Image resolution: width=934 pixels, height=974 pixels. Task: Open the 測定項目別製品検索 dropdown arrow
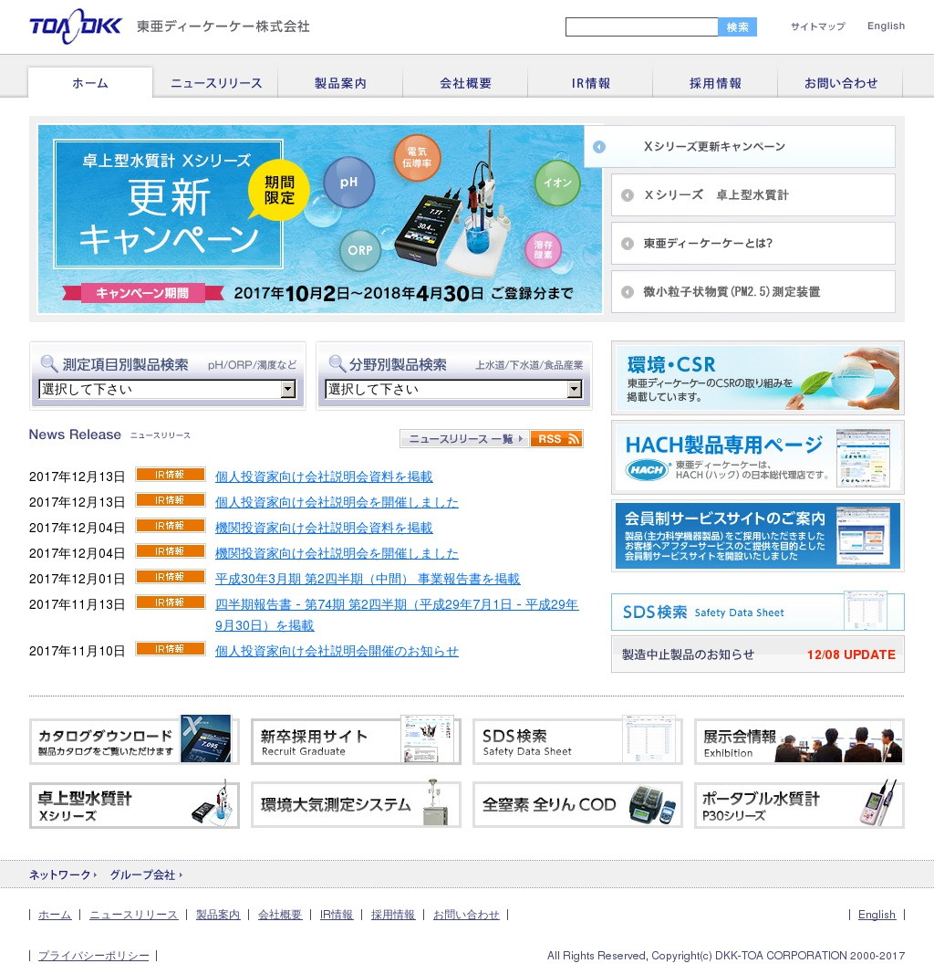click(x=288, y=390)
